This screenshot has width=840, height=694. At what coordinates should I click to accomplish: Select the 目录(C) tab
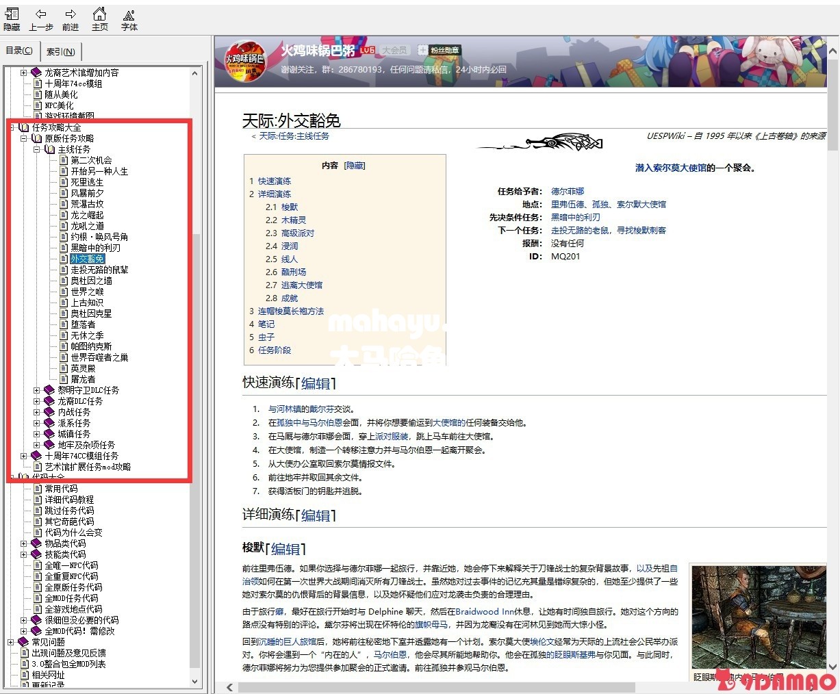click(19, 51)
